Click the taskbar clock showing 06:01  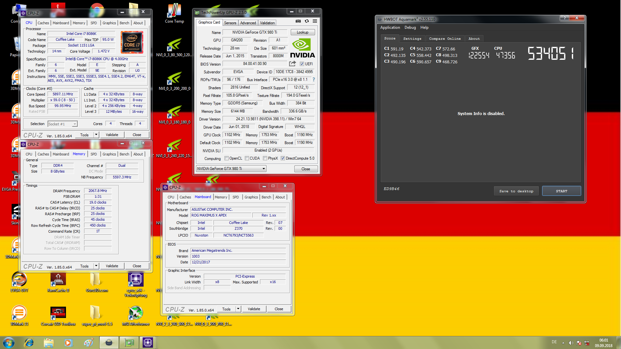(604, 343)
